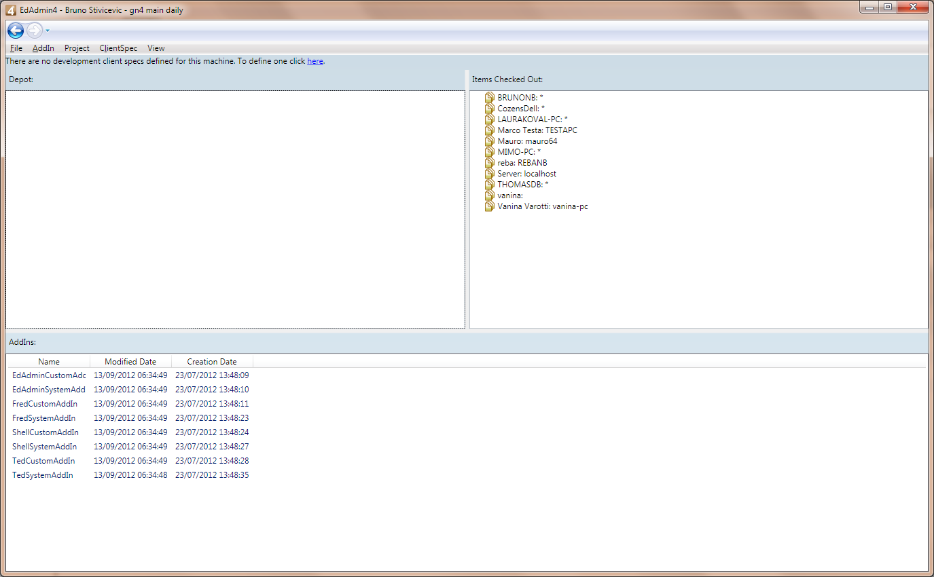
Task: Click the folder icon next to 'vanina:'
Action: point(490,196)
